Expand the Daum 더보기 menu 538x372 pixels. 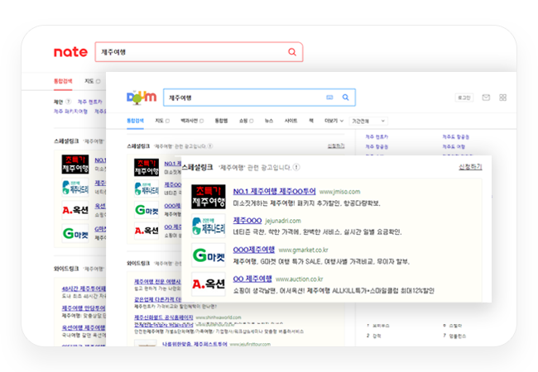[x=334, y=121]
